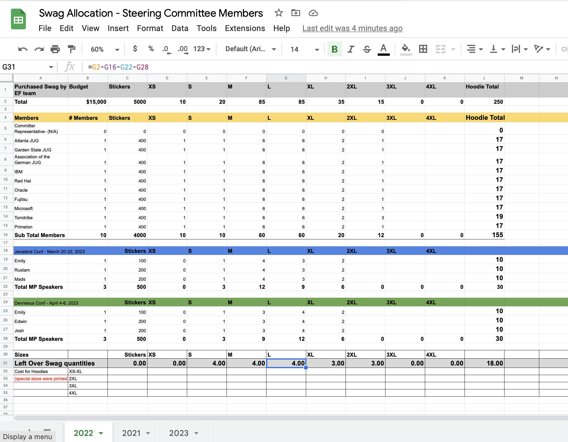This screenshot has height=442, width=568.
Task: Format as percent
Action: point(151,49)
